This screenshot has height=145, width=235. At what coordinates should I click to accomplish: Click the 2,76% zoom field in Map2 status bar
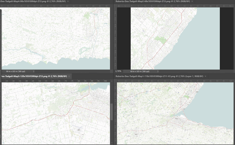[x=118, y=71]
